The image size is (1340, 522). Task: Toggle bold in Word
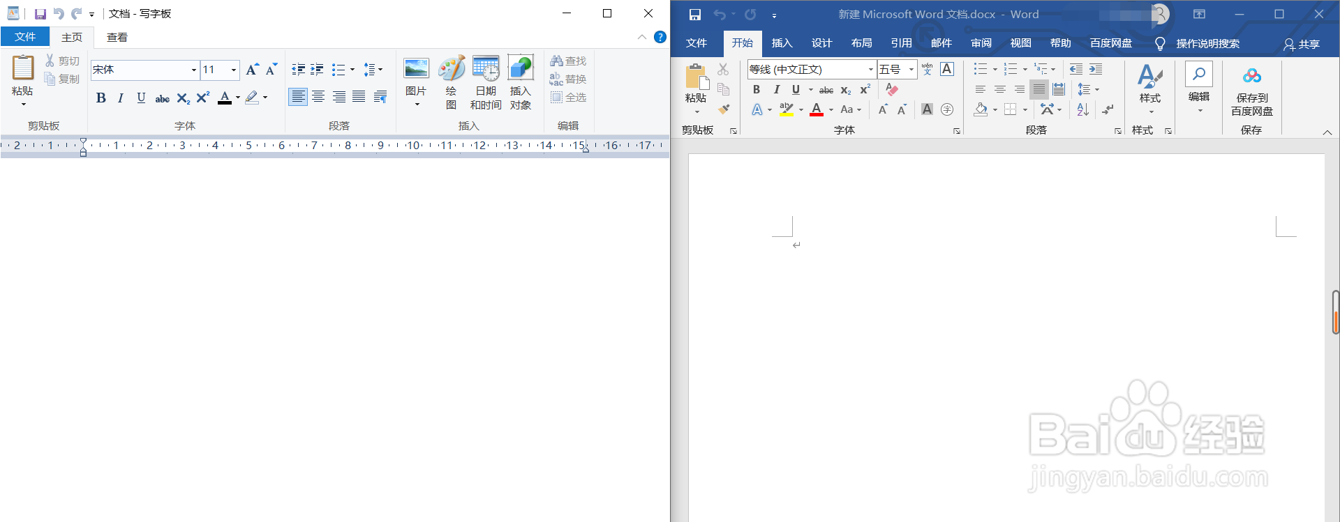pos(757,89)
